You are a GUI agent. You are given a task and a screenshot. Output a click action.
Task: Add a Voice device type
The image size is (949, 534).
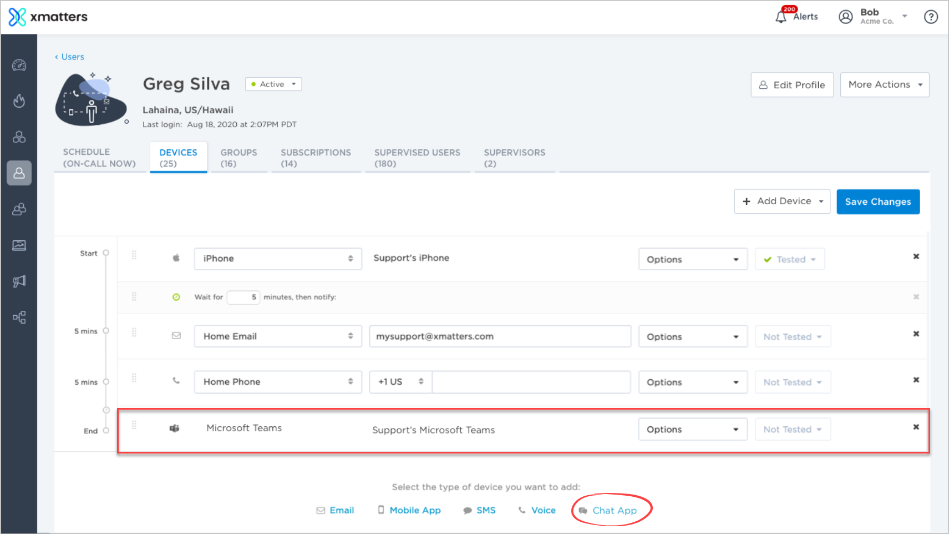tap(537, 510)
